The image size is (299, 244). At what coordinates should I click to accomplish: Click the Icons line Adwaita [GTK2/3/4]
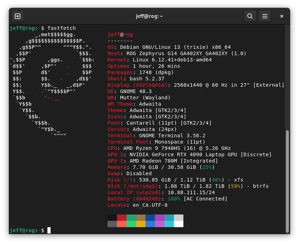point(147,117)
